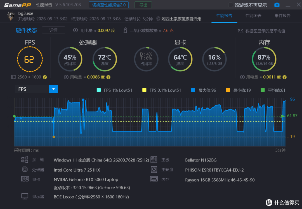Click the motherboard icon
The width and height of the screenshot is (302, 209).
154,160
